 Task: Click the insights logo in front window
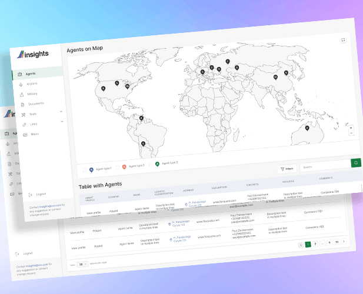[x=33, y=54]
